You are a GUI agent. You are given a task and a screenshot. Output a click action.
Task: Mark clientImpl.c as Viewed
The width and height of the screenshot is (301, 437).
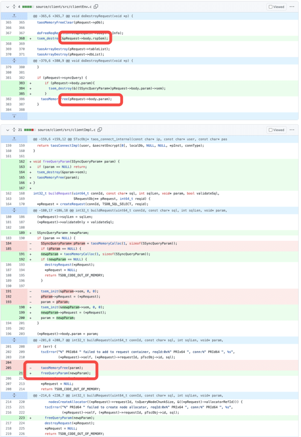[x=276, y=130]
